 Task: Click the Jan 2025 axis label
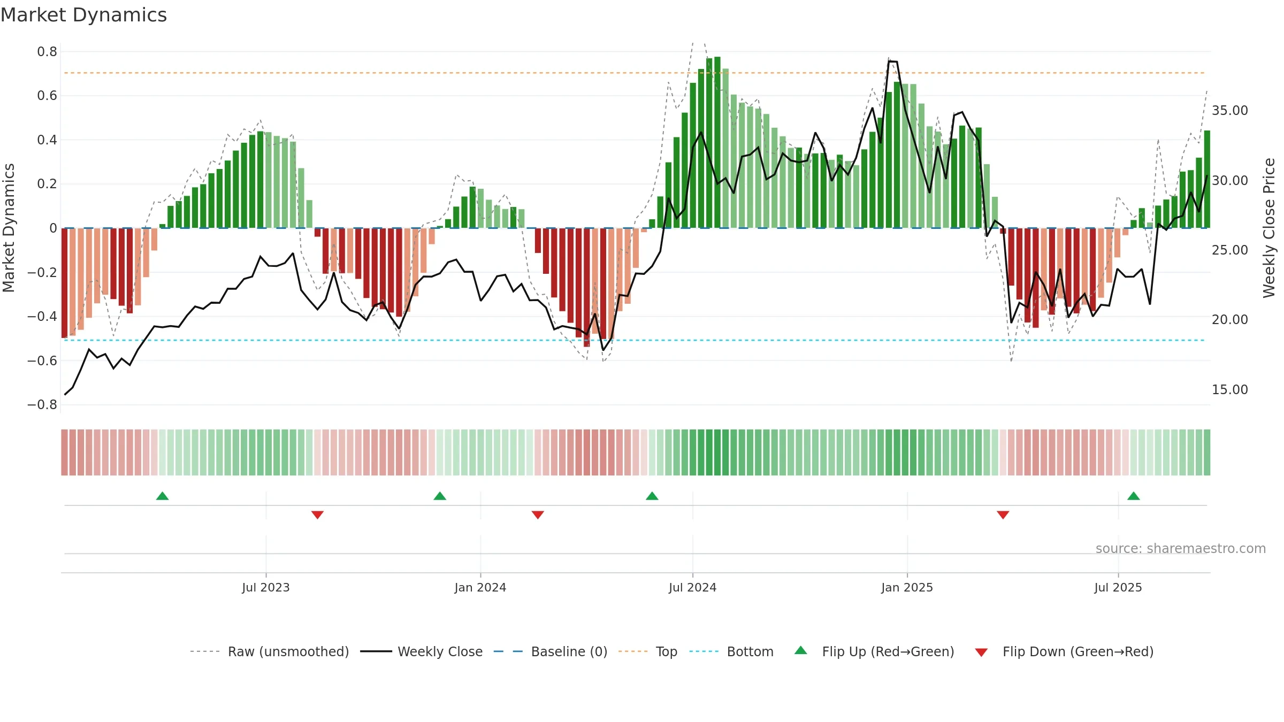[907, 587]
